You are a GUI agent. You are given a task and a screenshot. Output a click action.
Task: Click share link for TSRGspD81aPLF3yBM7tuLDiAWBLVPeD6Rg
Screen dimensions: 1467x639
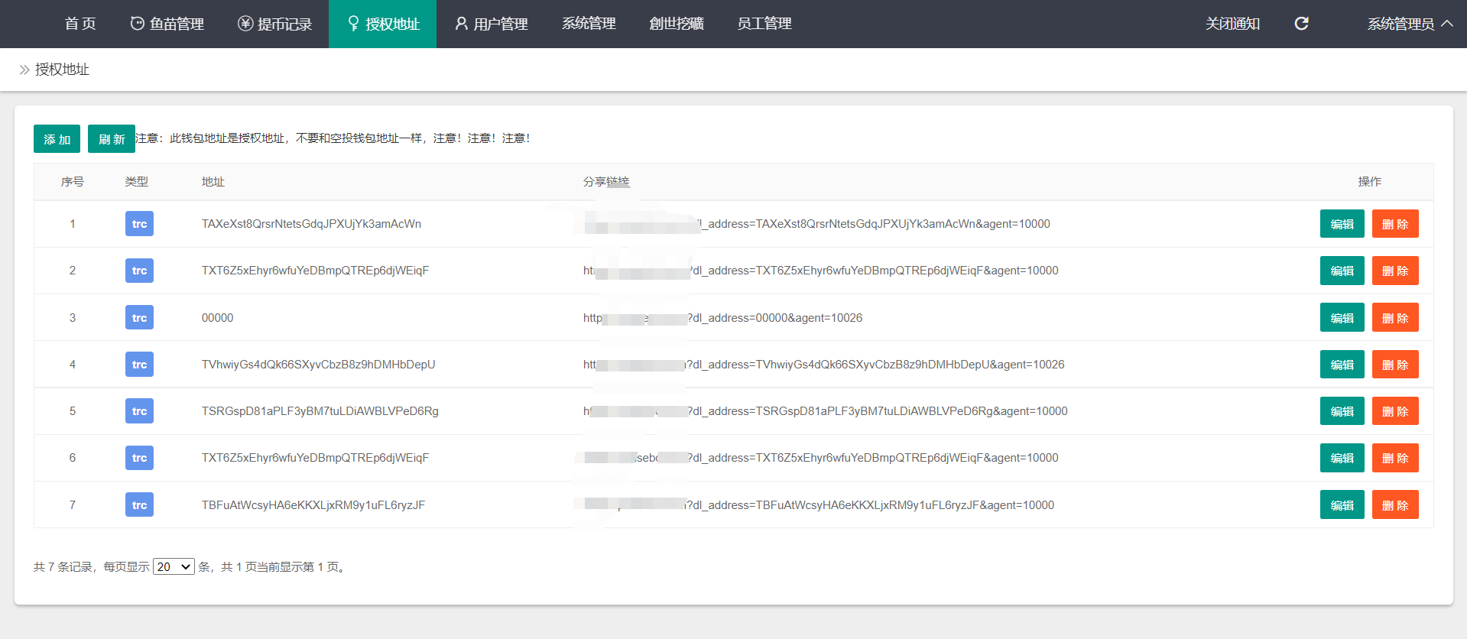pyautogui.click(x=825, y=411)
